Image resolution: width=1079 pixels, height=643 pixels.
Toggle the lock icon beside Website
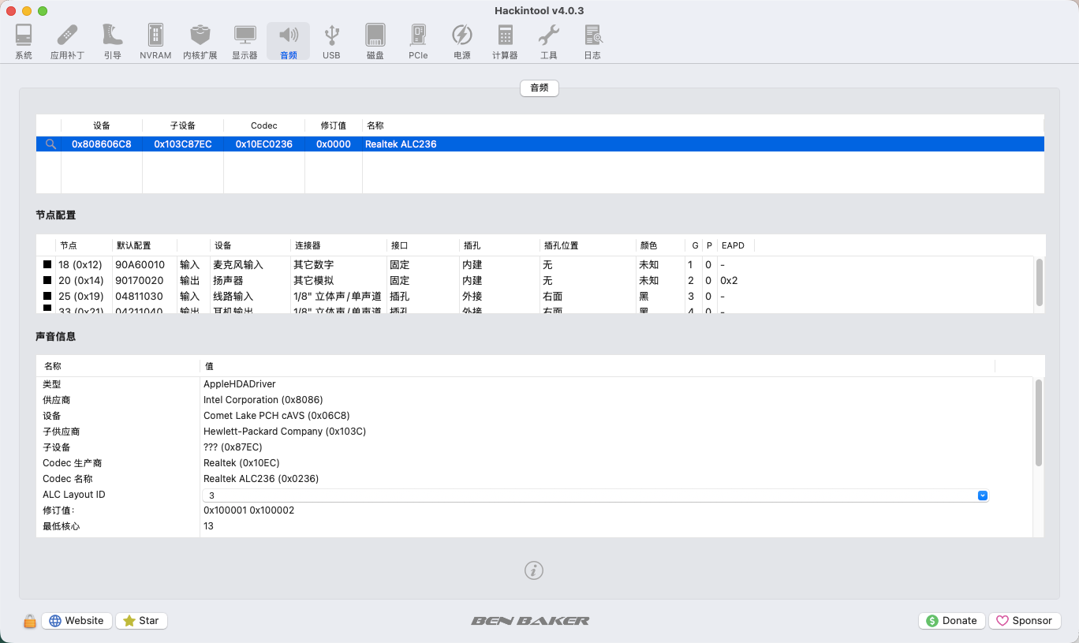pos(30,621)
